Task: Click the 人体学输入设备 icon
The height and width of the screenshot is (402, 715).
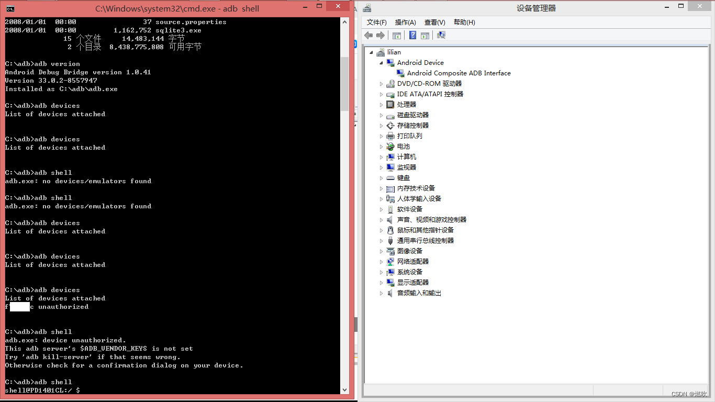Action: click(390, 199)
